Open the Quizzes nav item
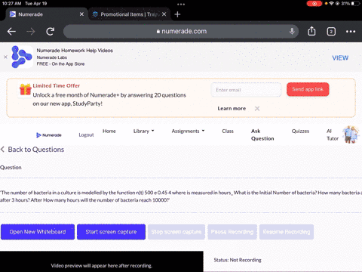Screen dimensions: 362x272 300,131
